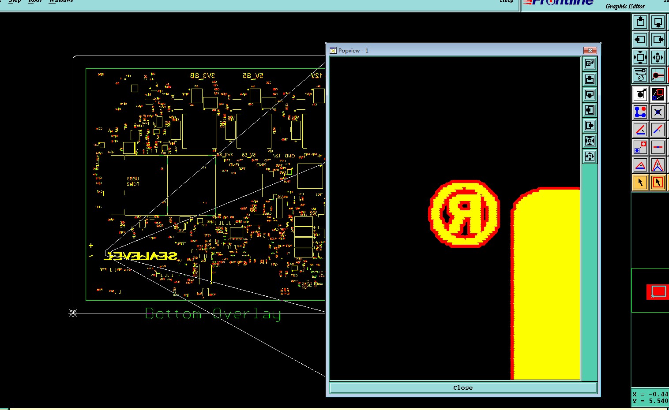Screen dimensions: 669x410
Task: Select the single red triangle tool
Action: (640, 165)
